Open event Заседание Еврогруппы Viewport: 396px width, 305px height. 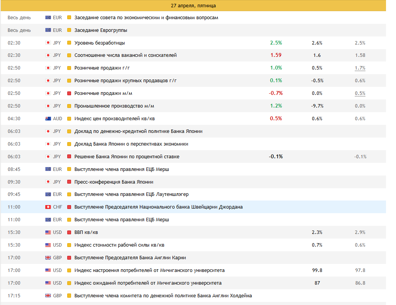click(101, 30)
